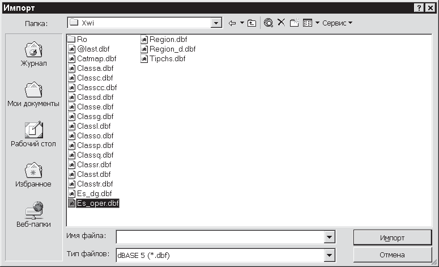The width and height of the screenshot is (439, 267).
Task: Click the Имя файла input field
Action: click(220, 237)
